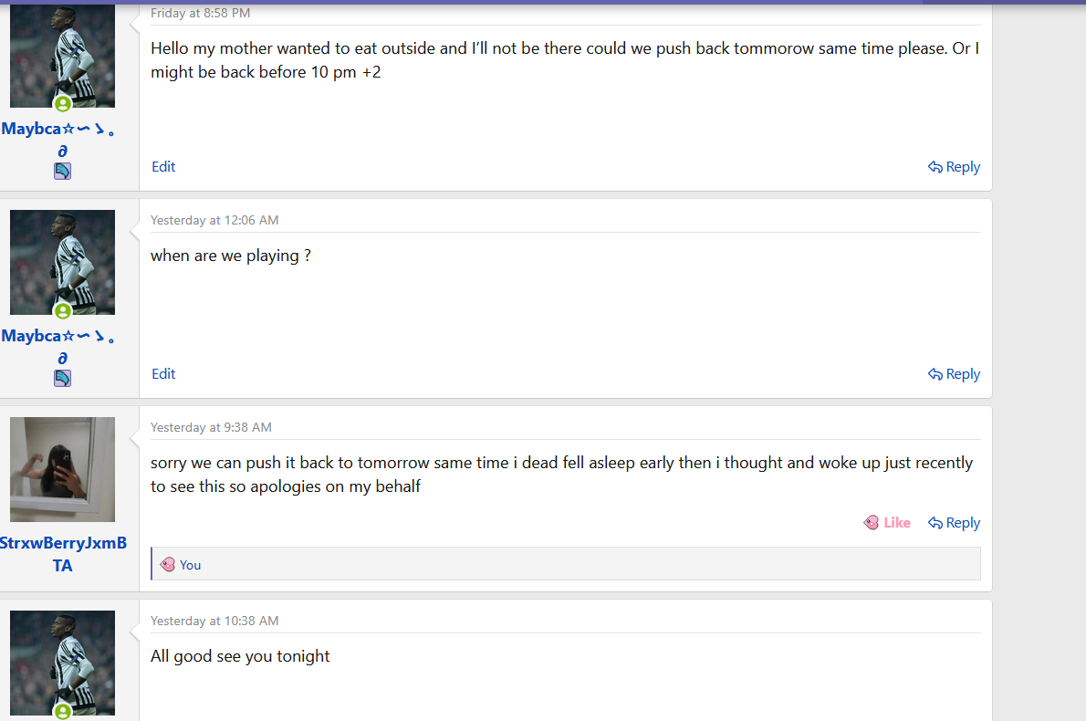Viewport: 1086px width, 721px height.
Task: Click the green online status icon on the first avatar
Action: tap(63, 104)
